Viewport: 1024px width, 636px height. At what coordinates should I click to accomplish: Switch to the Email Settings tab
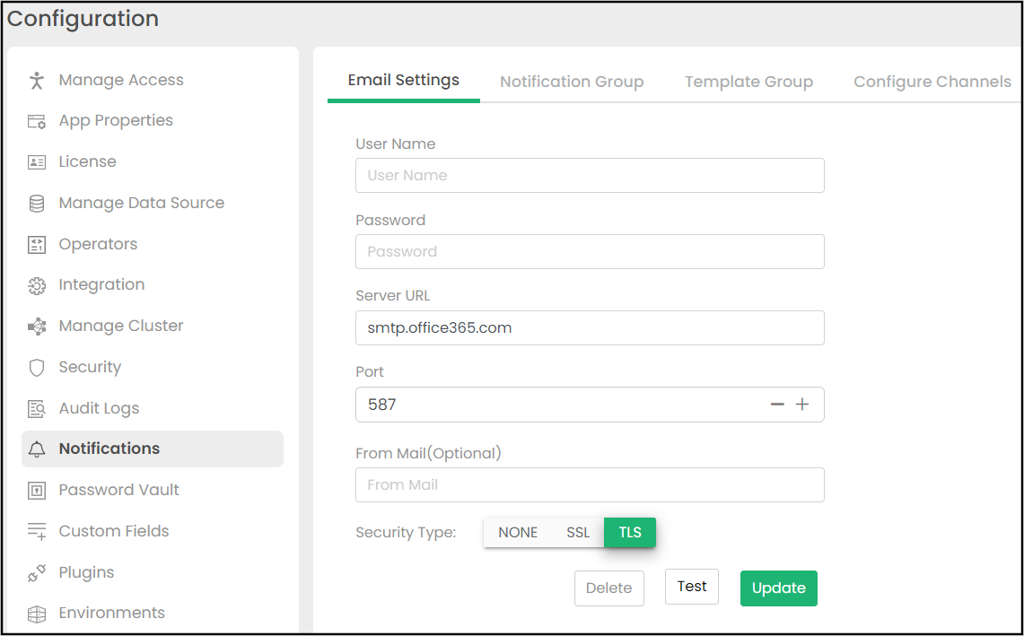(x=404, y=81)
